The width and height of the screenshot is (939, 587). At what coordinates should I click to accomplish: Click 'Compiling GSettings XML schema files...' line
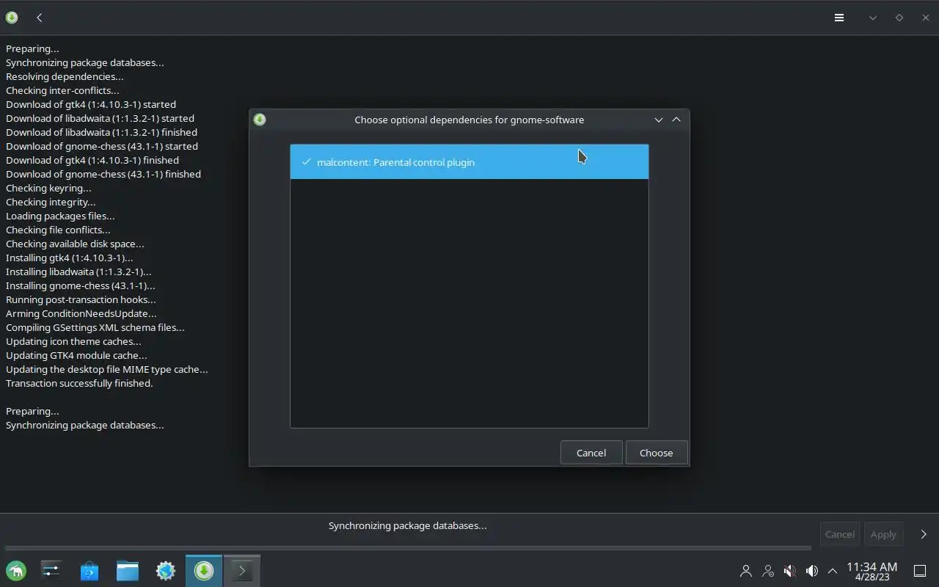pos(95,327)
